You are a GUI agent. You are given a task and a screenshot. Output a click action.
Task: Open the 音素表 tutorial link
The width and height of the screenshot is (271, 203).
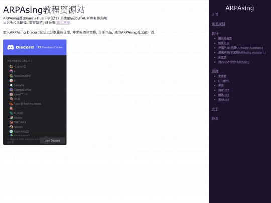[222, 57]
